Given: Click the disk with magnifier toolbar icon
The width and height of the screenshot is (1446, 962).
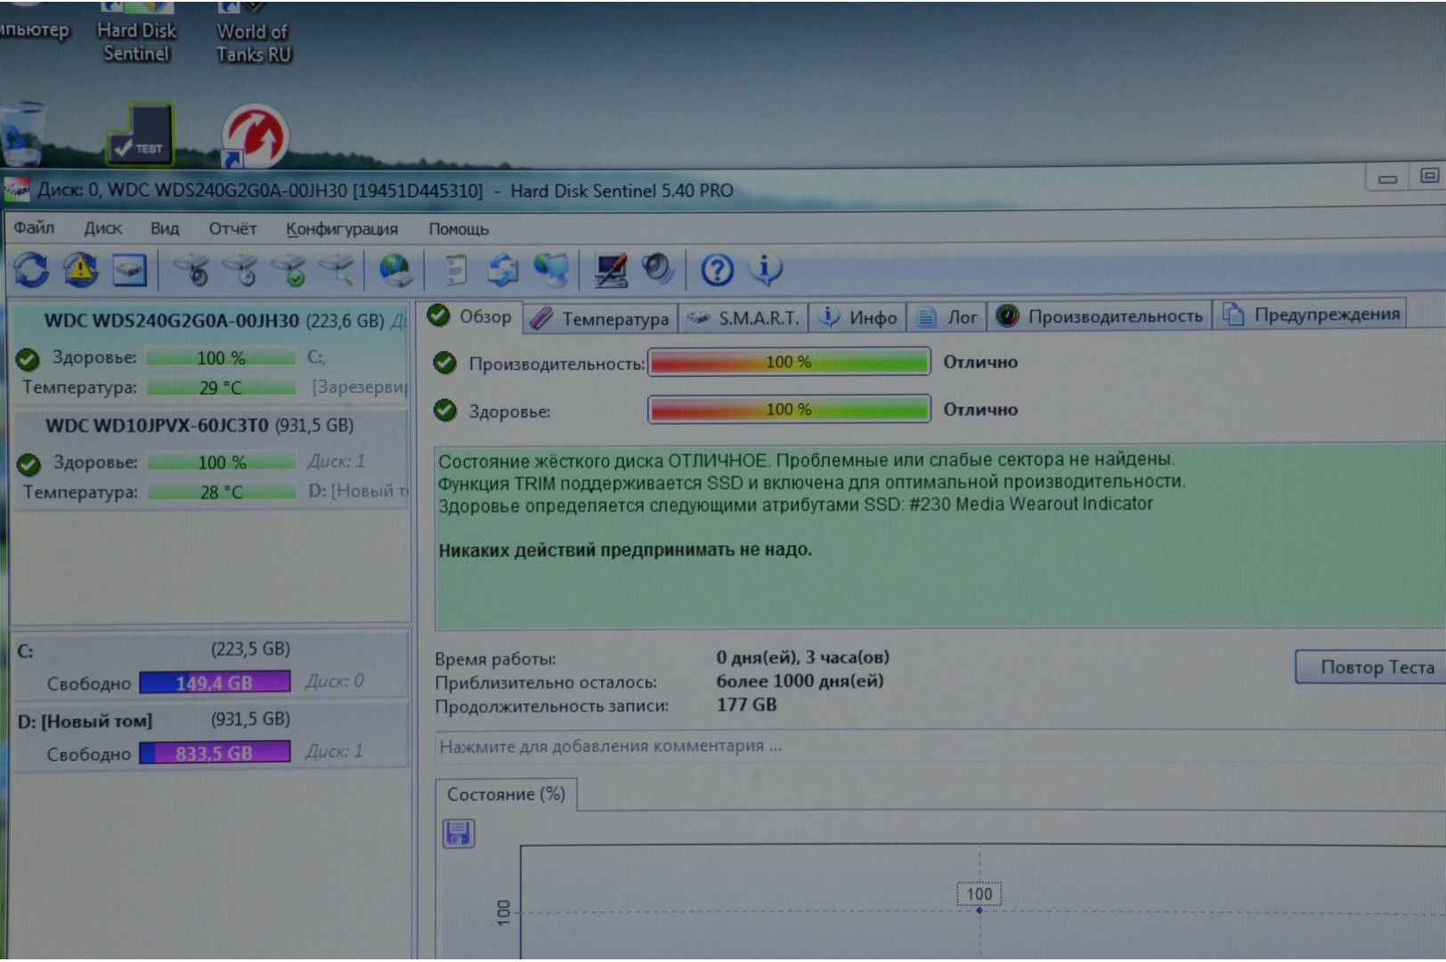Looking at the screenshot, I should 338,269.
